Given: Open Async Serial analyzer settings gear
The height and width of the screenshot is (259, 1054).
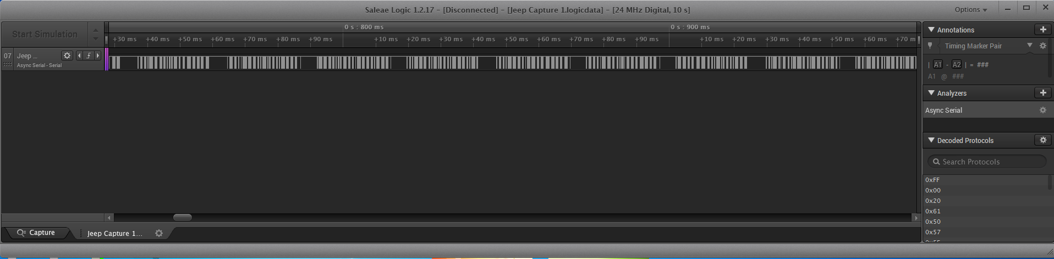Looking at the screenshot, I should (1042, 110).
